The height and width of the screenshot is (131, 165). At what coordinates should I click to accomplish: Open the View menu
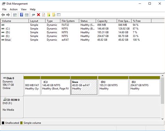(24, 9)
